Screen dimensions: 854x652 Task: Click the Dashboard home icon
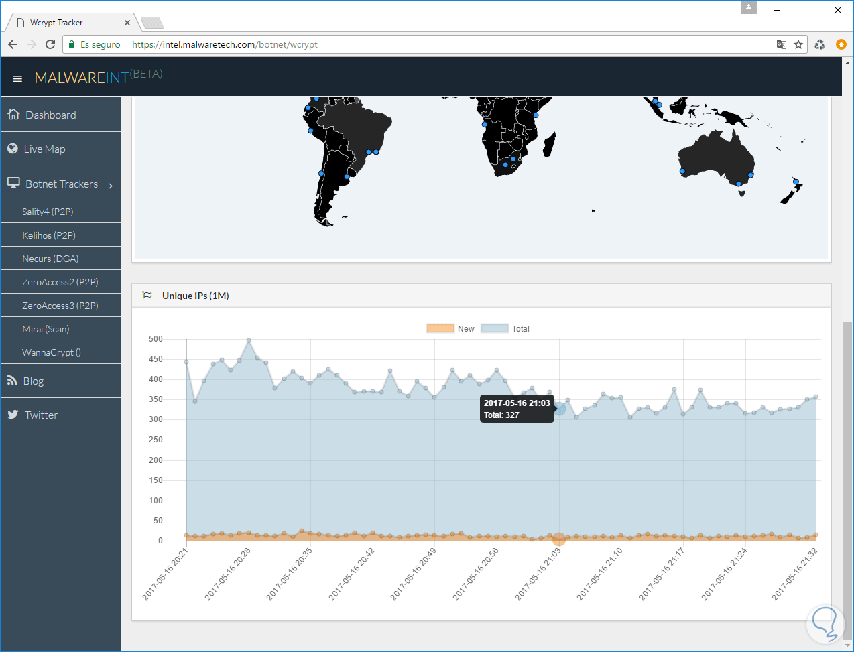click(13, 115)
